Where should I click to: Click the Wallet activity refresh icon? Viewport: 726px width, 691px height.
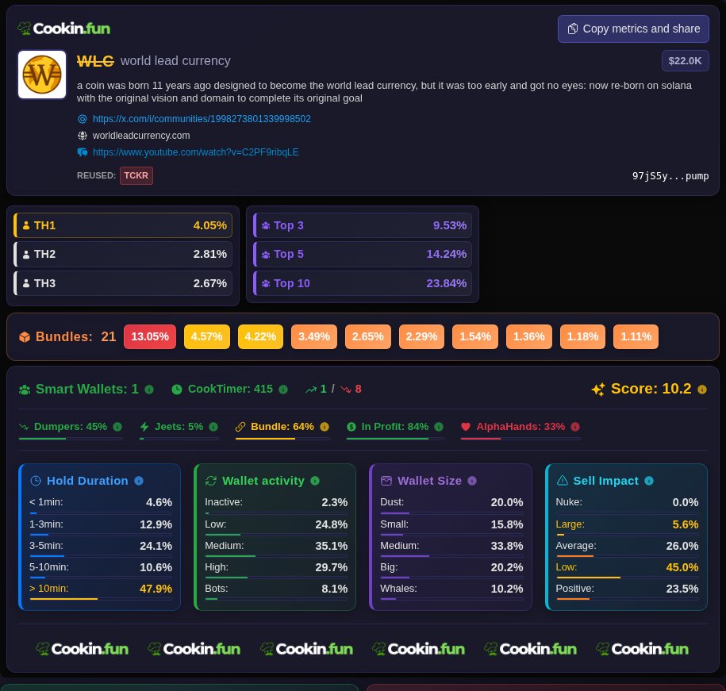pyautogui.click(x=211, y=481)
